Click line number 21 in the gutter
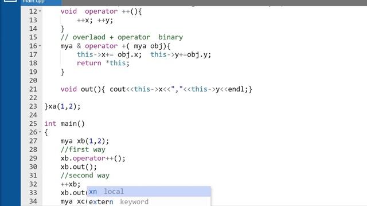The image size is (367, 206). [33, 89]
